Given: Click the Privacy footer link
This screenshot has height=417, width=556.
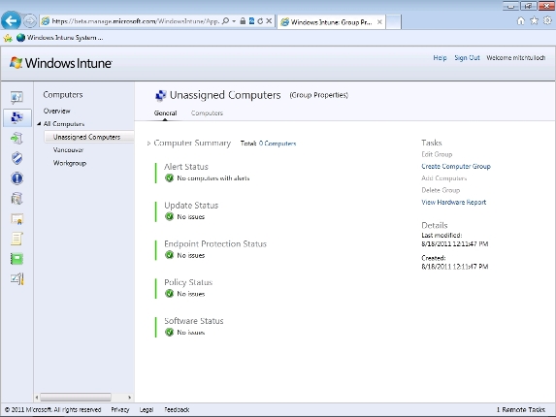Looking at the screenshot, I should [120, 409].
